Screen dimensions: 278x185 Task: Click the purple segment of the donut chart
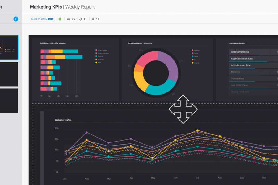click(170, 65)
